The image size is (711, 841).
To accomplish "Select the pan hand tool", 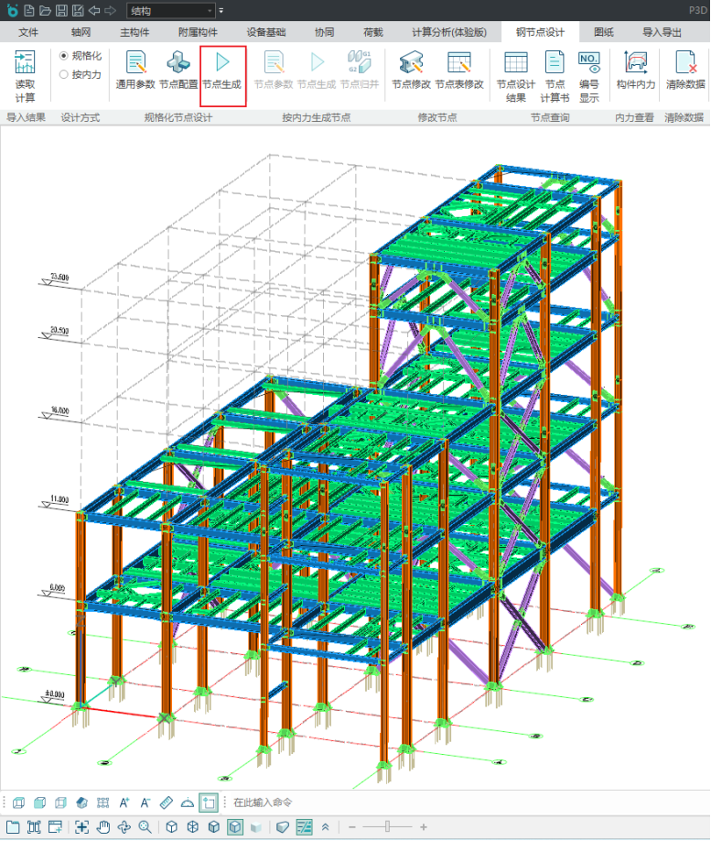I will pos(102,827).
